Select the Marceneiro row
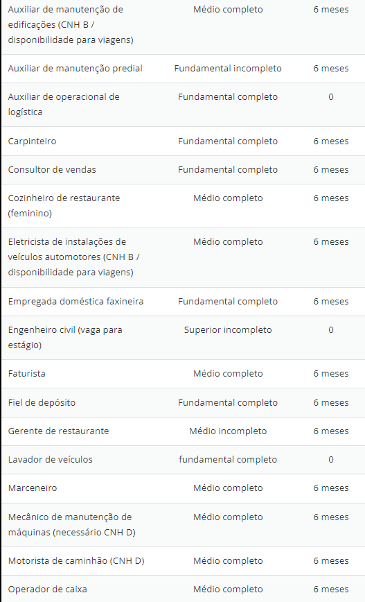The width and height of the screenshot is (365, 602). 184,488
